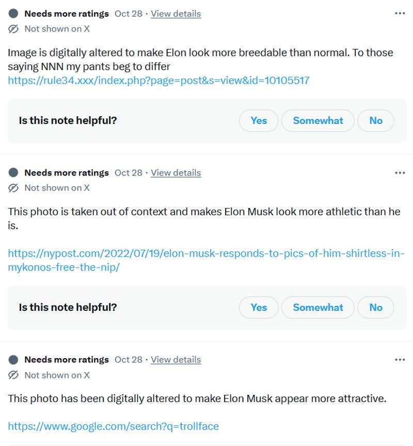Open the google trollface search link
The image size is (413, 446).
pos(113,426)
